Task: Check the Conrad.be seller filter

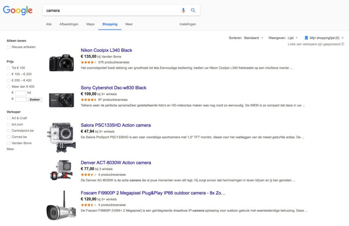Action: click(x=9, y=137)
